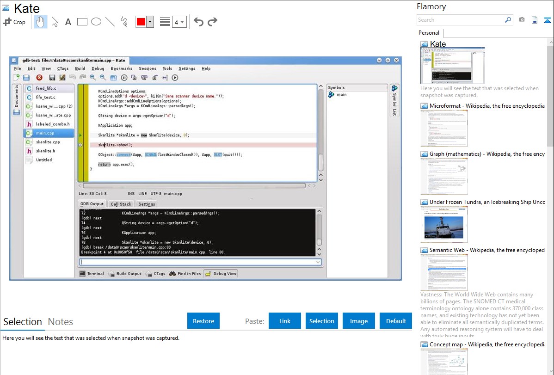This screenshot has height=375, width=554.
Task: Open the Debug menu in Kate
Action: (98, 68)
